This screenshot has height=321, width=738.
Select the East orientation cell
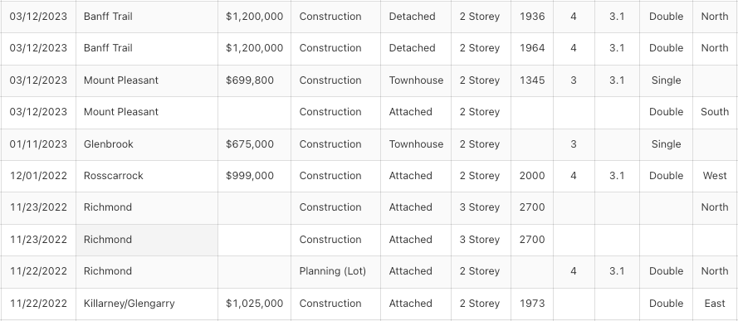pyautogui.click(x=715, y=304)
